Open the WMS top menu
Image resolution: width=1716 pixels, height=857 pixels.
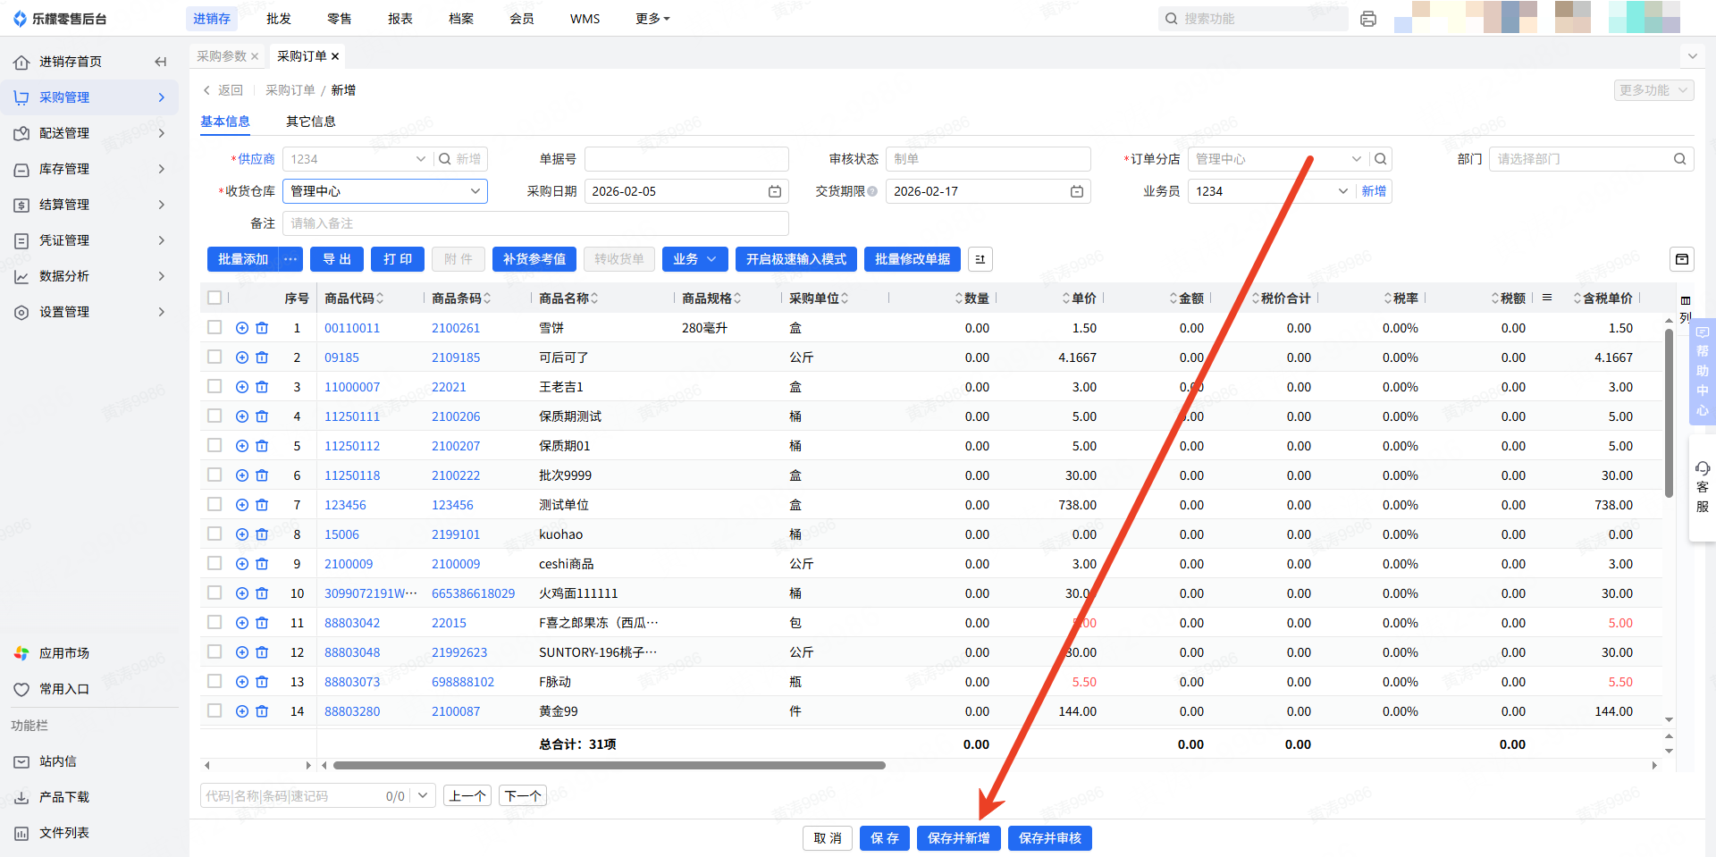(585, 19)
